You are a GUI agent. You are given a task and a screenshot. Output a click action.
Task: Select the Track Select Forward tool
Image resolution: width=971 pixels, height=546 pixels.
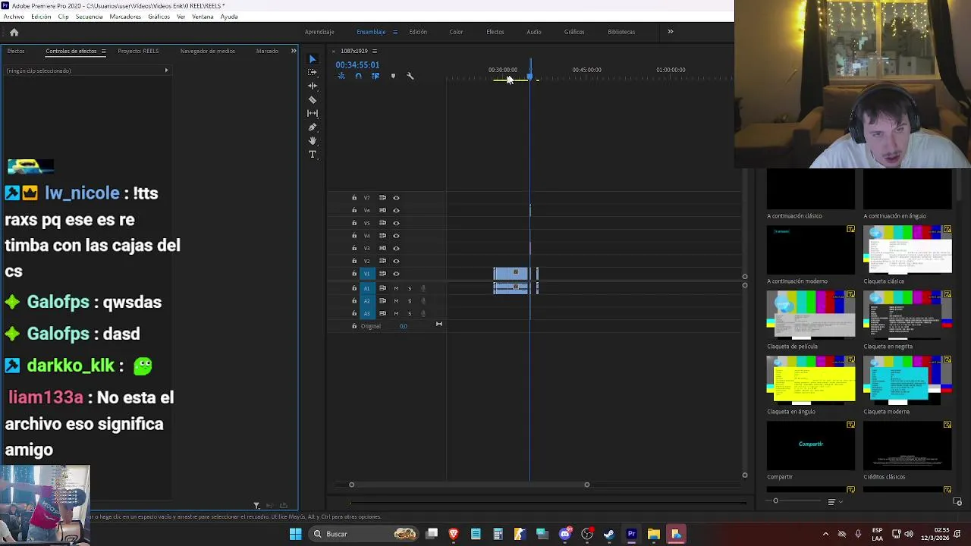coord(312,72)
